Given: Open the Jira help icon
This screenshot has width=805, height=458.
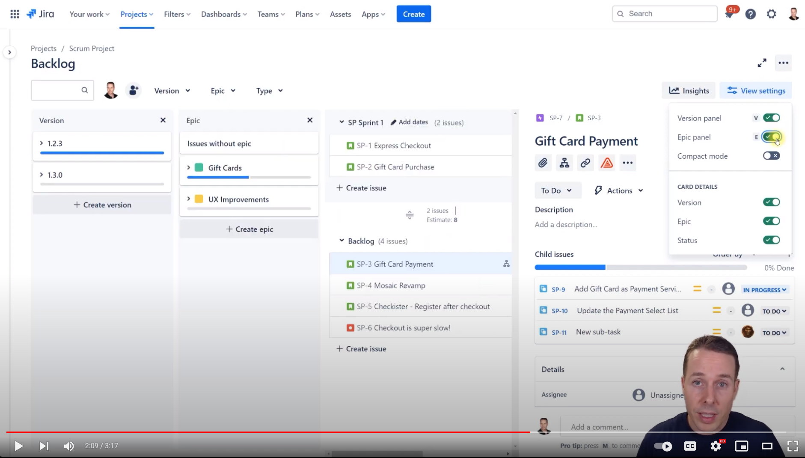Looking at the screenshot, I should click(x=750, y=14).
